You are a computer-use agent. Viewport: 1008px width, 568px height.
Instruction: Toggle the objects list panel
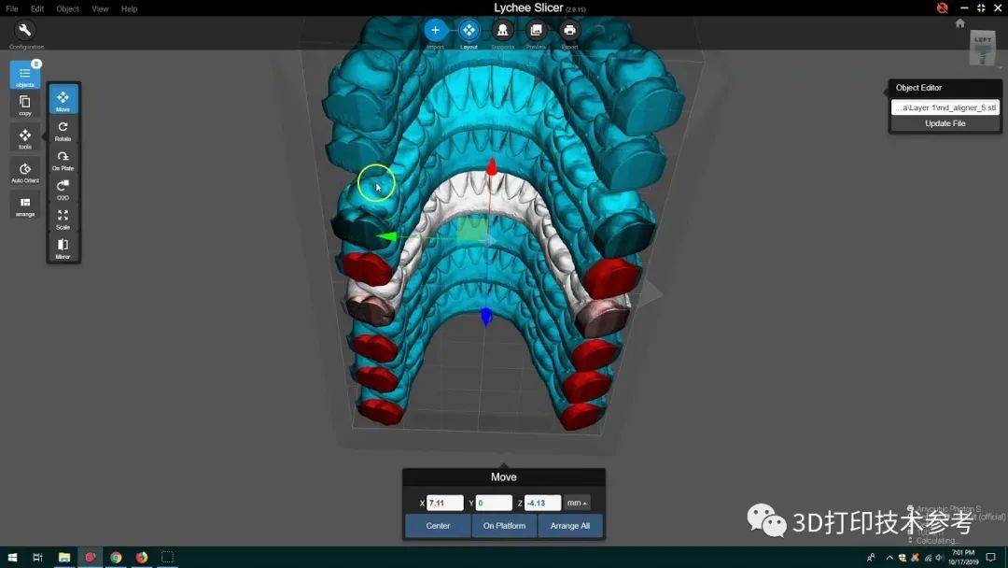(x=25, y=74)
